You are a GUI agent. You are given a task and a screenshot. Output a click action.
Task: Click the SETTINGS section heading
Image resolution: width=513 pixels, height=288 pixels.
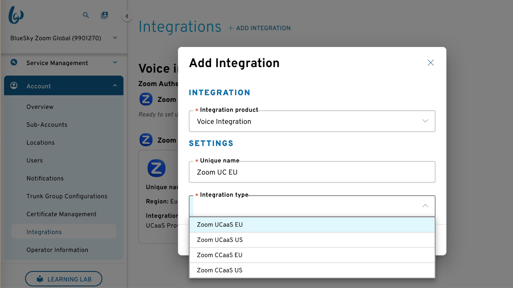[x=211, y=143]
